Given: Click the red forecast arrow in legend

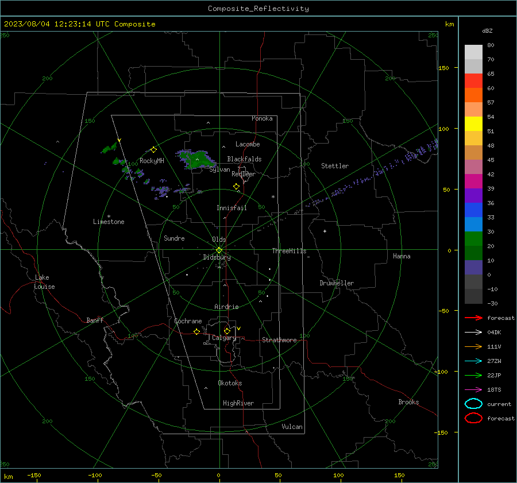Looking at the screenshot, I should point(473,318).
